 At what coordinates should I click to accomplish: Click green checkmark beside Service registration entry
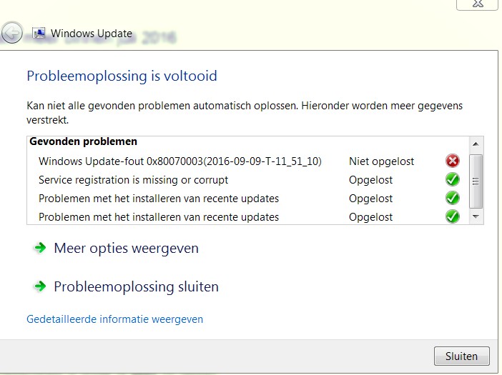click(x=453, y=179)
